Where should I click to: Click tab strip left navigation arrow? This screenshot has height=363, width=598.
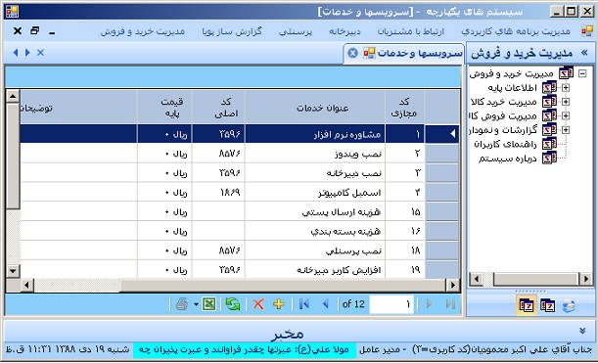(x=16, y=53)
